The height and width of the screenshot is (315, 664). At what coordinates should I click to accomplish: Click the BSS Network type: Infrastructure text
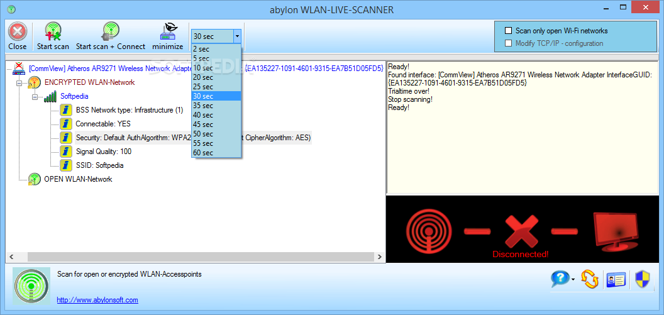[129, 110]
